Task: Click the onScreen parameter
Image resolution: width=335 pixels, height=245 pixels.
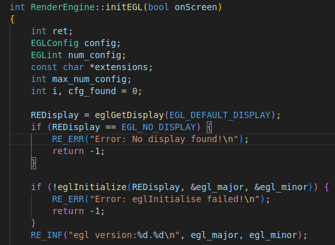Action: pos(196,7)
